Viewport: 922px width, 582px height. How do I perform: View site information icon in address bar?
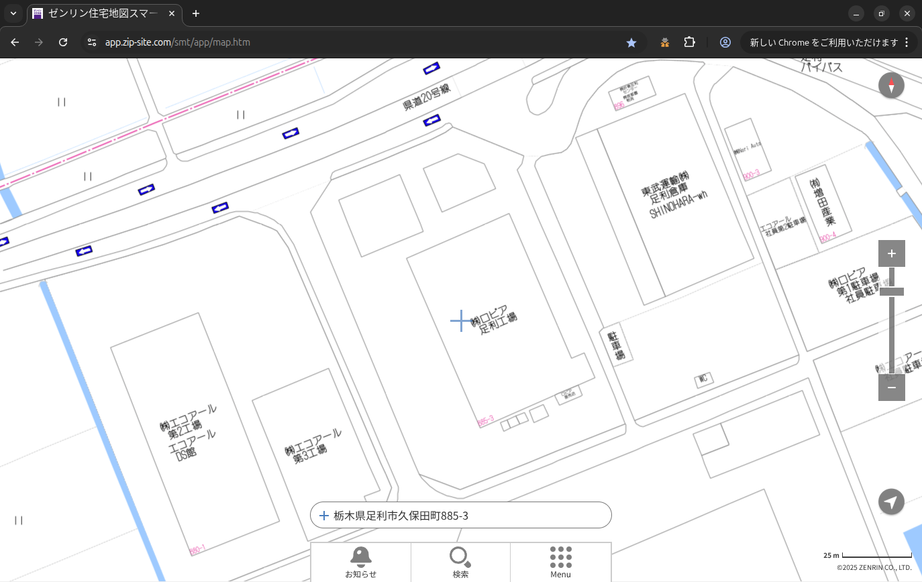[93, 42]
